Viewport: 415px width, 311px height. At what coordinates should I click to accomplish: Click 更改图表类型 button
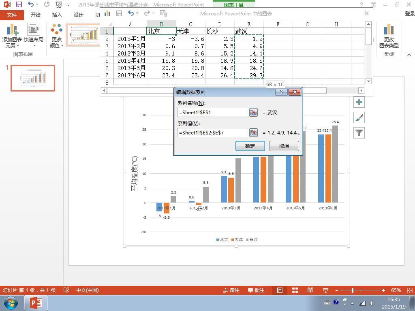[x=389, y=36]
